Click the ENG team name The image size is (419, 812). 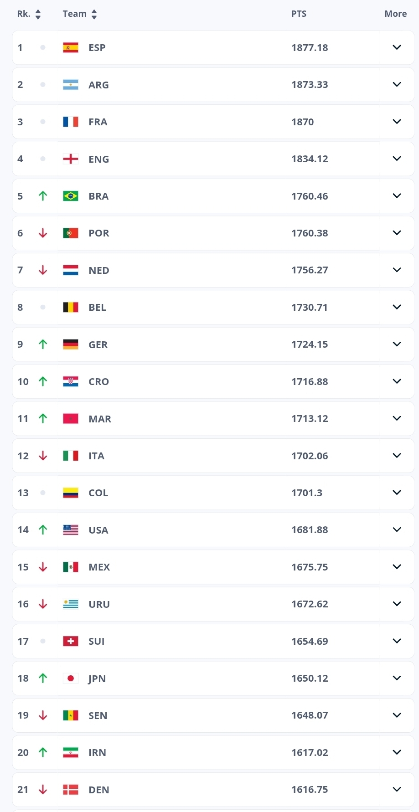click(x=98, y=159)
